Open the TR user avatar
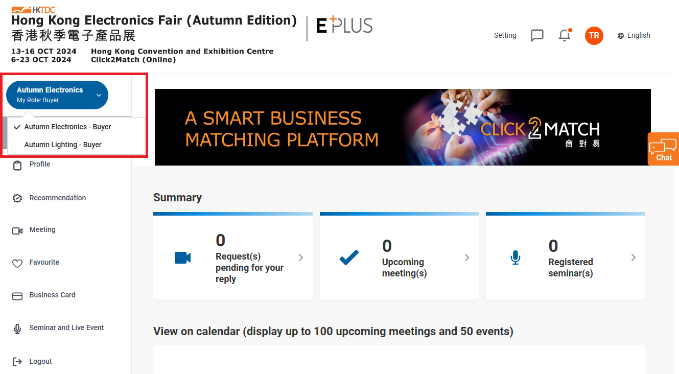Viewport: 679px width, 374px height. (x=594, y=35)
